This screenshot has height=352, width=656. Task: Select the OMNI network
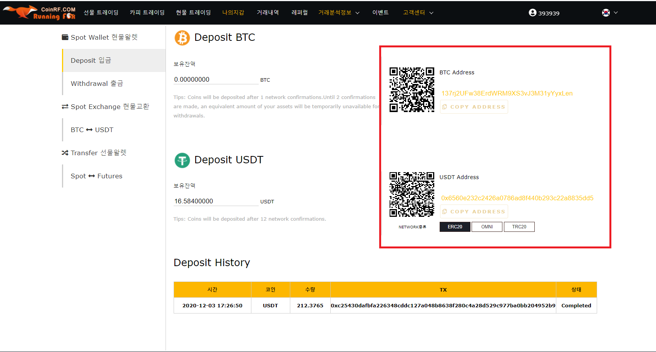[x=487, y=227]
